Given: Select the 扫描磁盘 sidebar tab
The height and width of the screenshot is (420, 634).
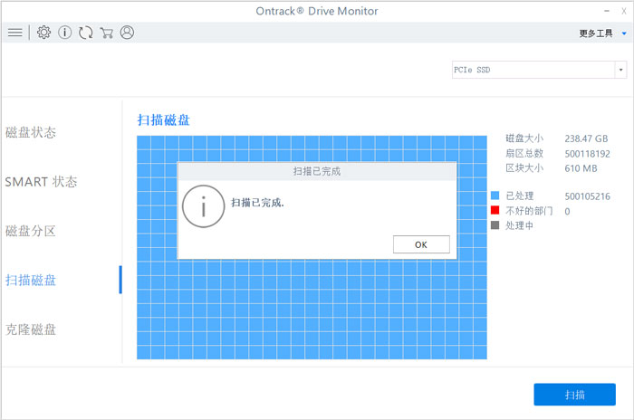Looking at the screenshot, I should 31,280.
